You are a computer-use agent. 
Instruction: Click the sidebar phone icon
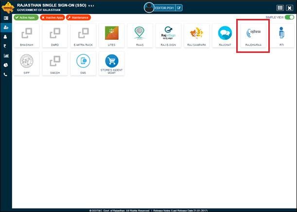[x=5, y=75]
